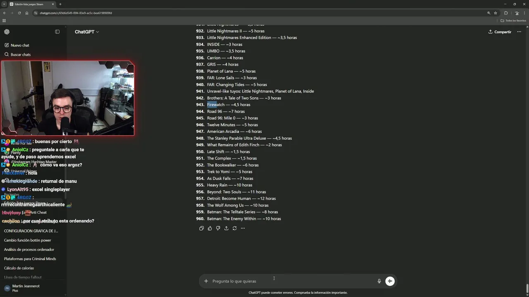Image resolution: width=529 pixels, height=297 pixels.
Task: Click the site information icon in address bar
Action: 36,13
